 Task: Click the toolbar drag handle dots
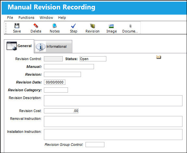tap(6, 28)
